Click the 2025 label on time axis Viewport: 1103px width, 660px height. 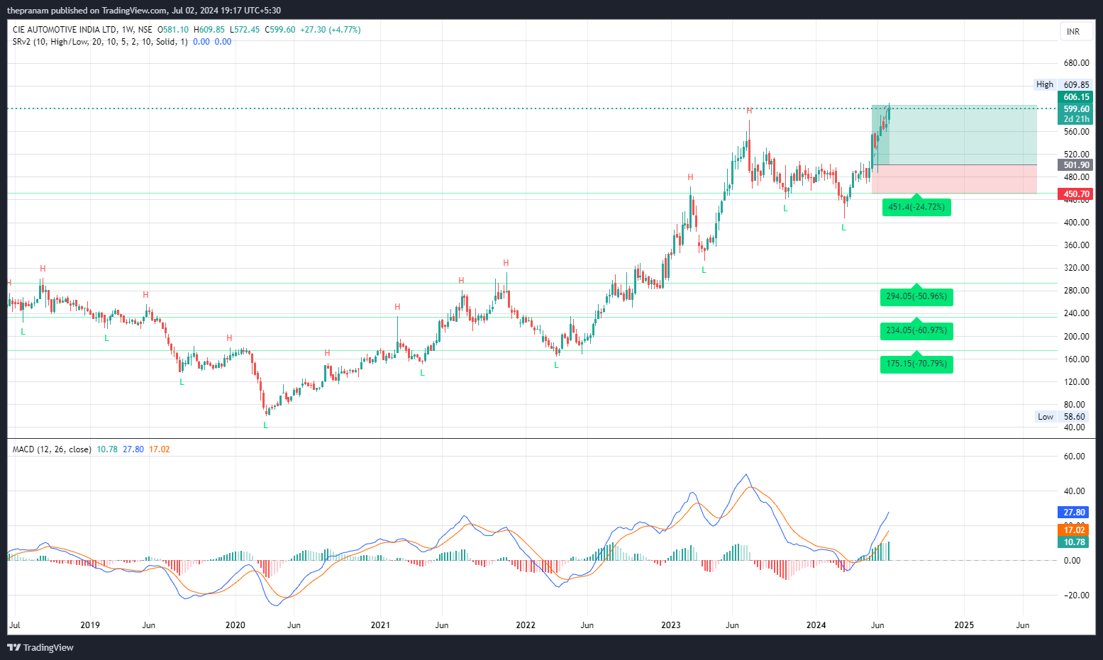[964, 625]
